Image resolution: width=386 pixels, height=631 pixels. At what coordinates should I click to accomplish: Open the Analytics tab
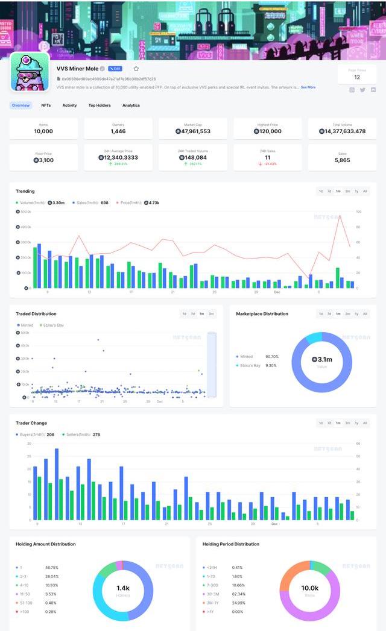131,105
